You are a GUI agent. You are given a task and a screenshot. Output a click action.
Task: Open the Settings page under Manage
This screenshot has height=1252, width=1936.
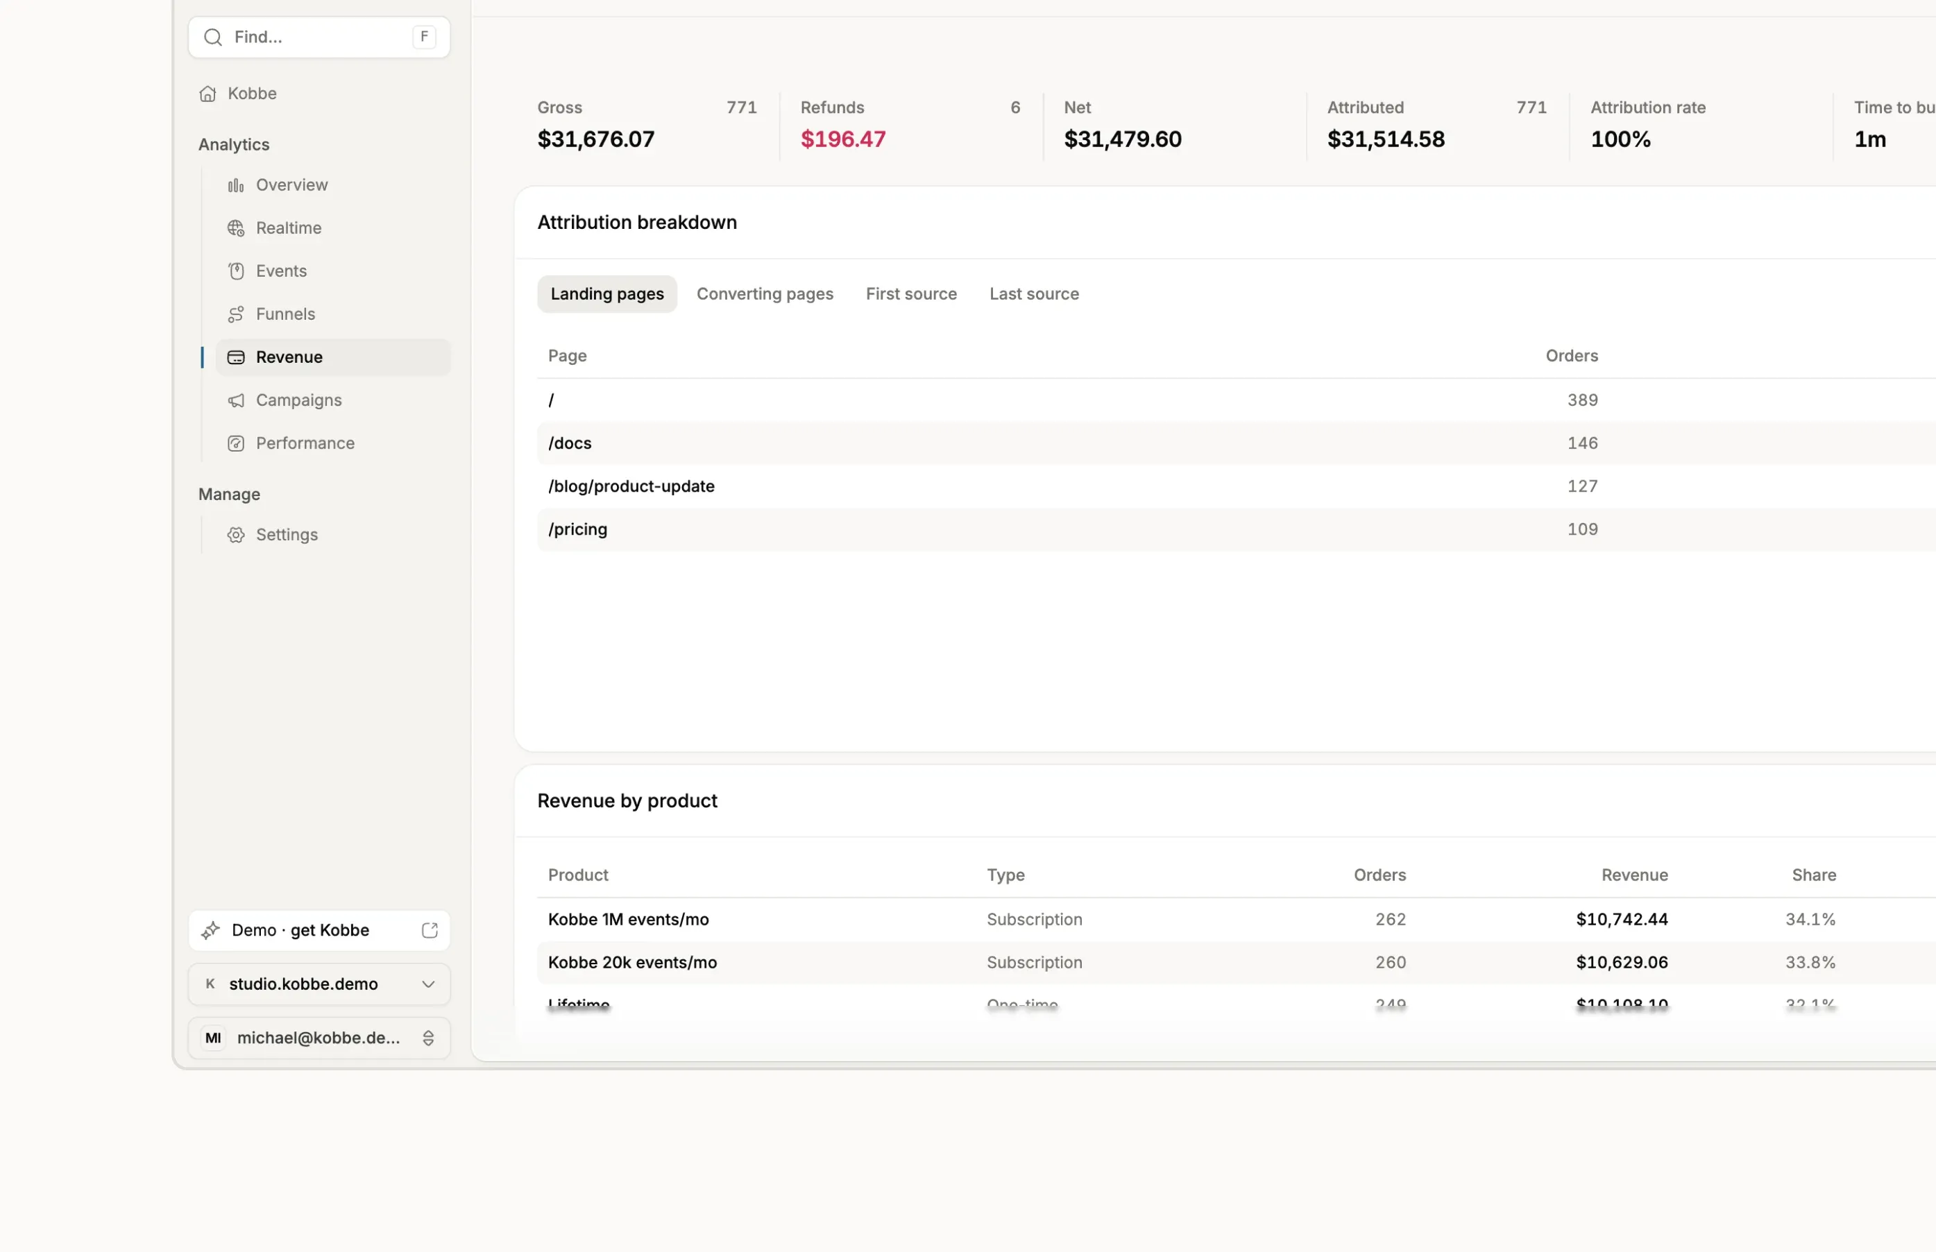pos(333,535)
